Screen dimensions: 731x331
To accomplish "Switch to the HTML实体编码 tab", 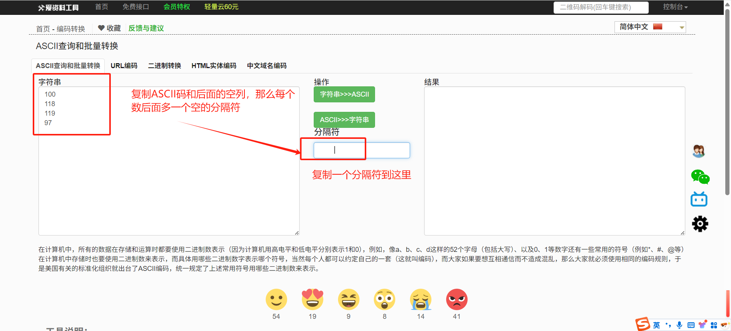I will coord(214,65).
